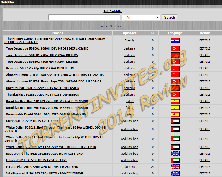Open Revenge S03E12 720p title link
The width and height of the screenshot is (222, 177).
pos(40,68)
